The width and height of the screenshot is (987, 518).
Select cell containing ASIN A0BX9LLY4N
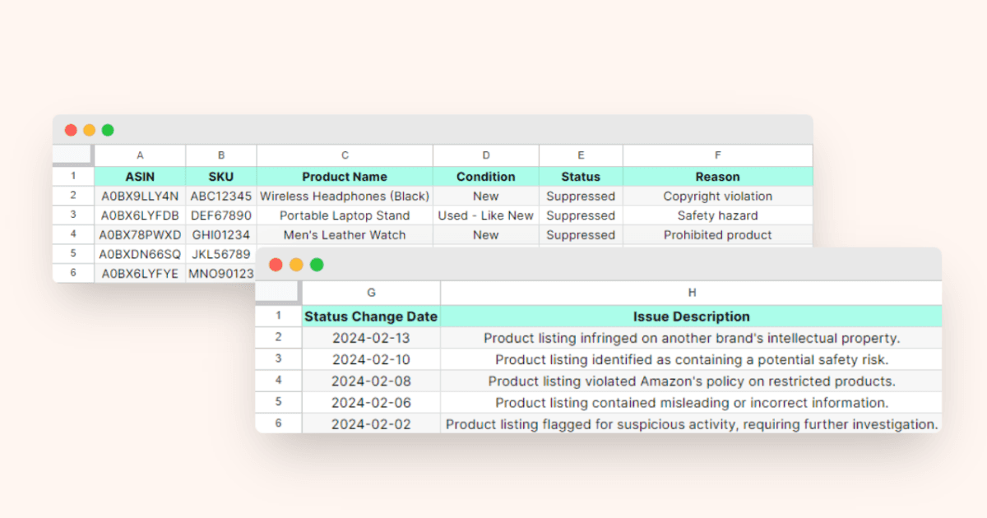point(140,196)
